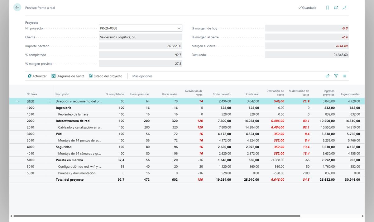Click the Cliente field Valdecarros Logística, S.L.
Image resolution: width=374 pixels, height=222 pixels.
141,37
